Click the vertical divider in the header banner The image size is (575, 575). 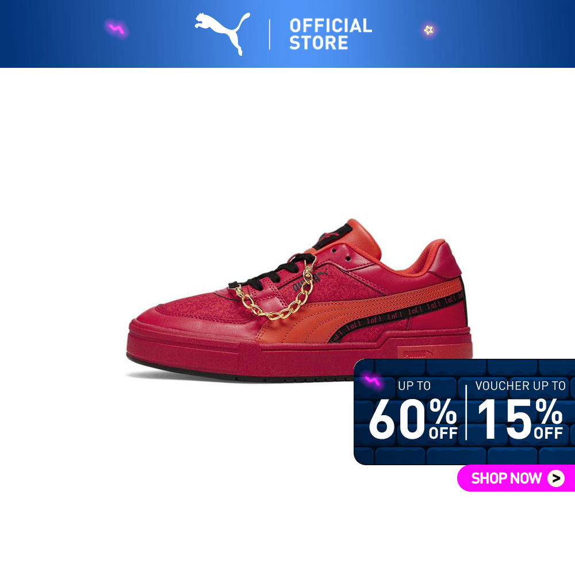270,34
